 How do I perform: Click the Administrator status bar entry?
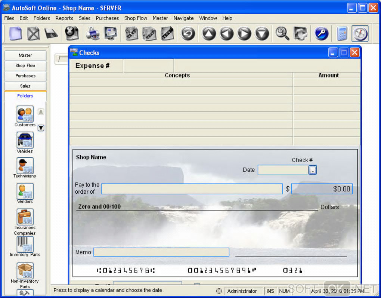point(244,291)
